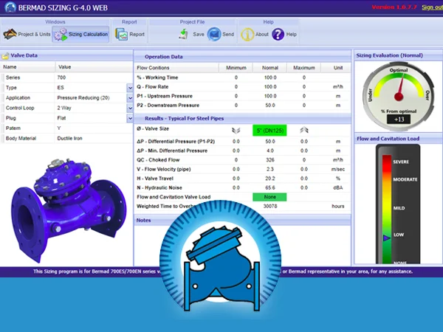Click the Value column header in Valve Data
Screen dimensions: 443x332
point(65,67)
